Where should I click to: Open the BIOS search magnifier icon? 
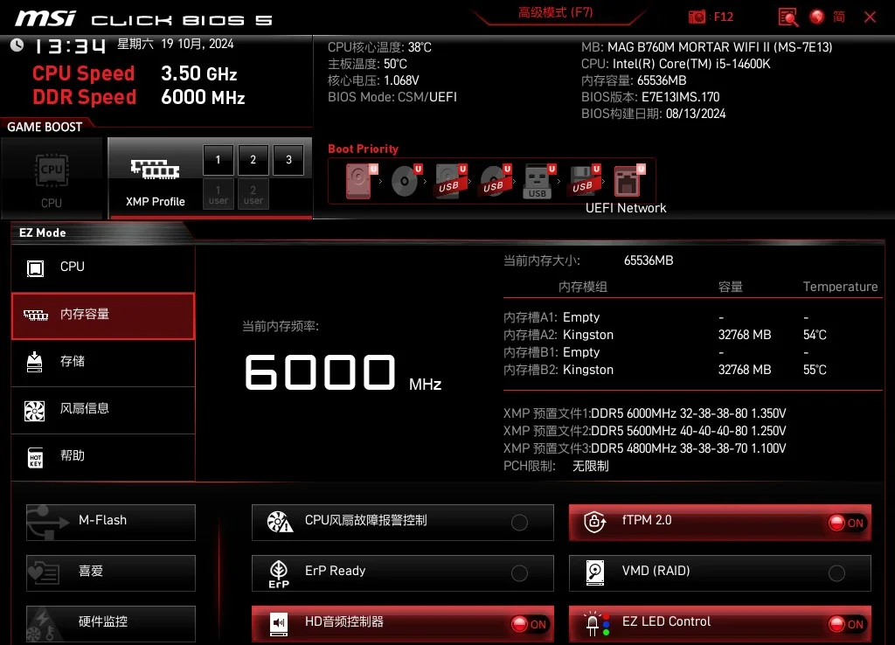point(788,17)
